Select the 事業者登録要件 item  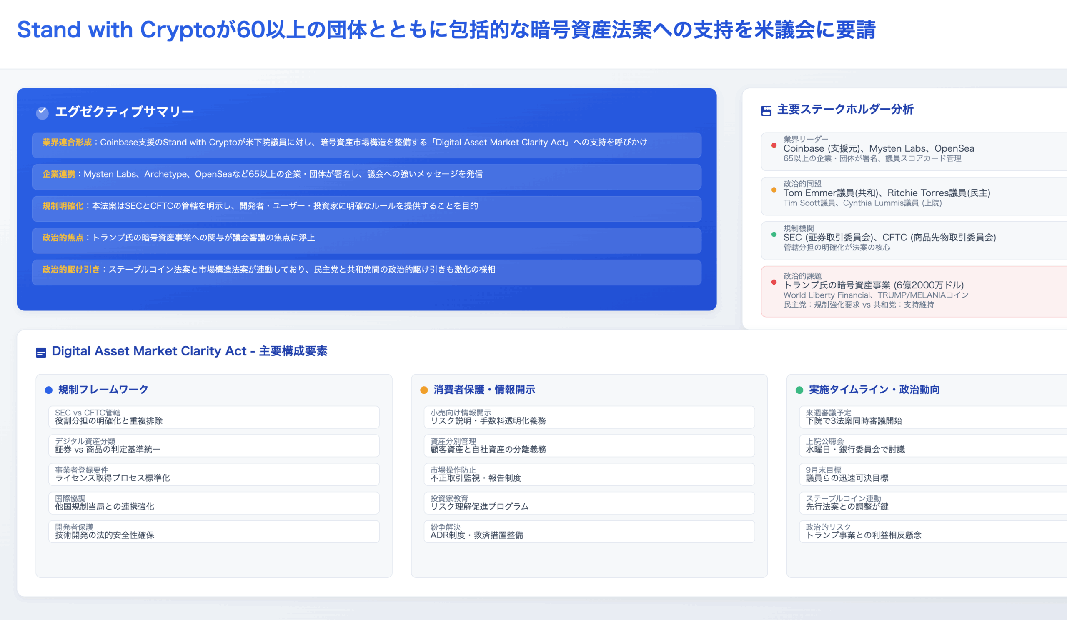pyautogui.click(x=214, y=475)
